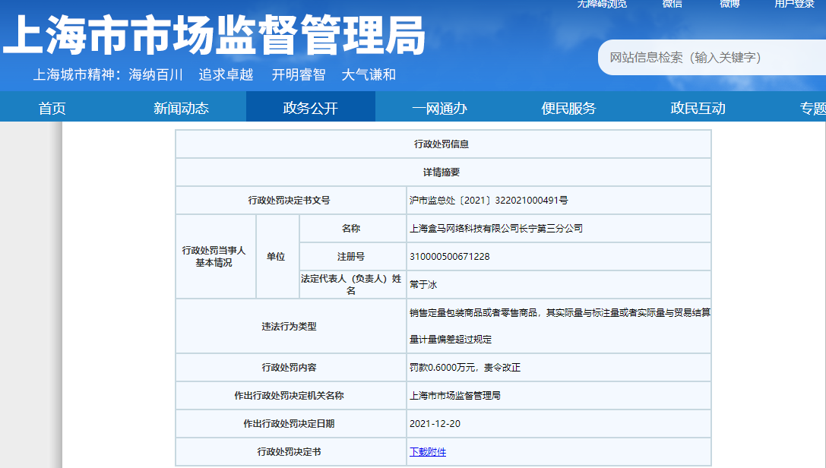Click the 作出行政处罚决定机关名称 label
Image resolution: width=826 pixels, height=468 pixels.
click(x=290, y=395)
